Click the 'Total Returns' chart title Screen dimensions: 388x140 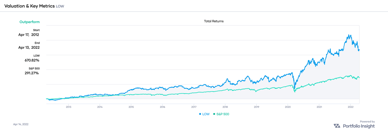pyautogui.click(x=214, y=21)
